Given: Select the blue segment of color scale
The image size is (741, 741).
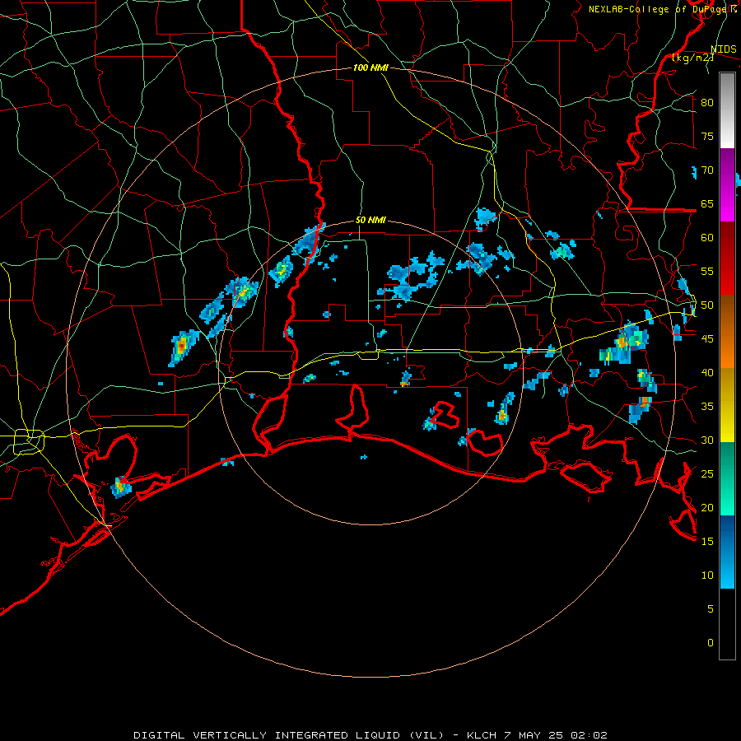Looking at the screenshot, I should [x=727, y=552].
